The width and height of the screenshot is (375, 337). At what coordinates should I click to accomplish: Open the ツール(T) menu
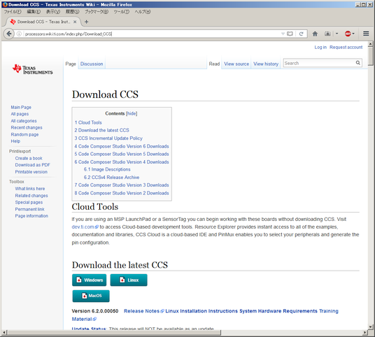coord(122,12)
